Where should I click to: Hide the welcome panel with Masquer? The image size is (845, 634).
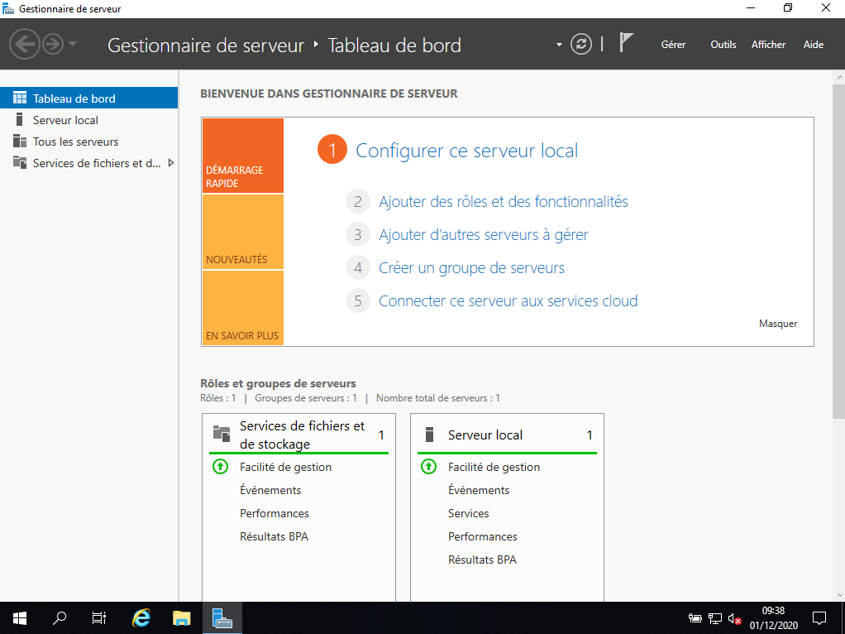point(778,323)
